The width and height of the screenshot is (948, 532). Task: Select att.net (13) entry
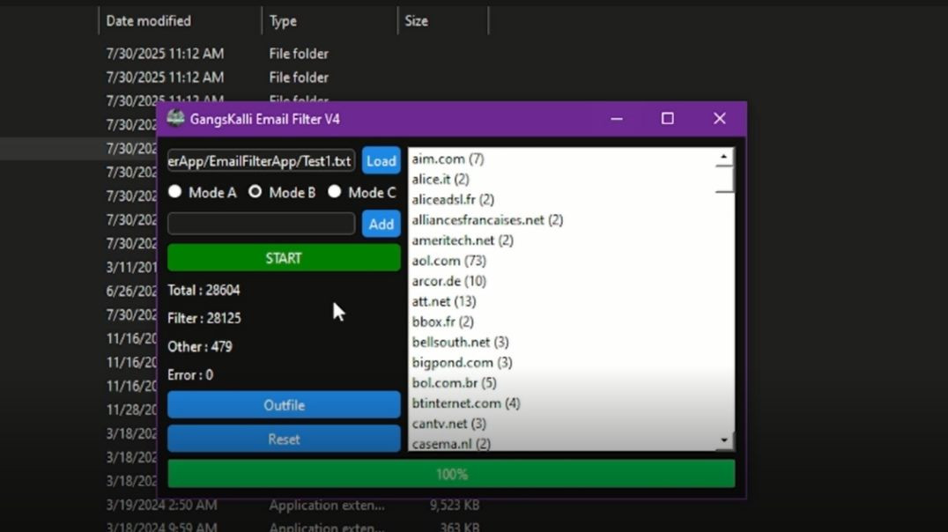444,301
